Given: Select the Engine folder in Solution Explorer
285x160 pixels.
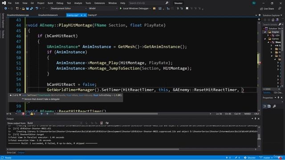Looking at the screenshot, I should (275, 32).
